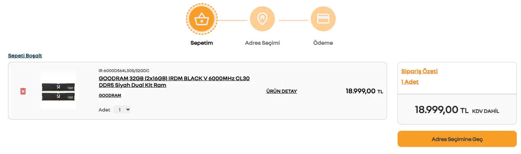The image size is (521, 154).
Task: Click the Sepeti Boşalt link
Action: pos(25,56)
